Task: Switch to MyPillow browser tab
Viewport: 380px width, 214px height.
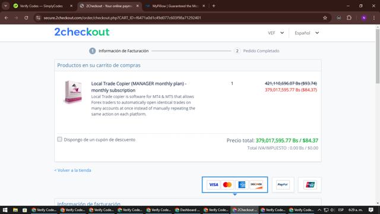Action: click(175, 6)
